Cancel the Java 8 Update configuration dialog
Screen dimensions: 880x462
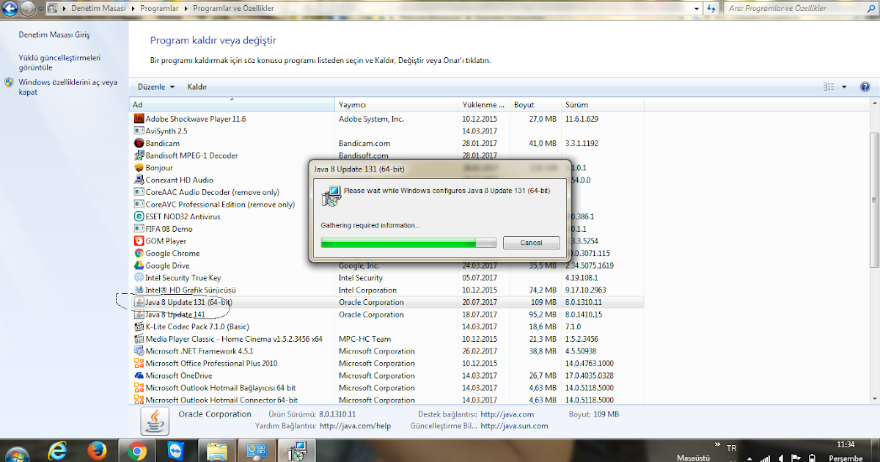[531, 243]
